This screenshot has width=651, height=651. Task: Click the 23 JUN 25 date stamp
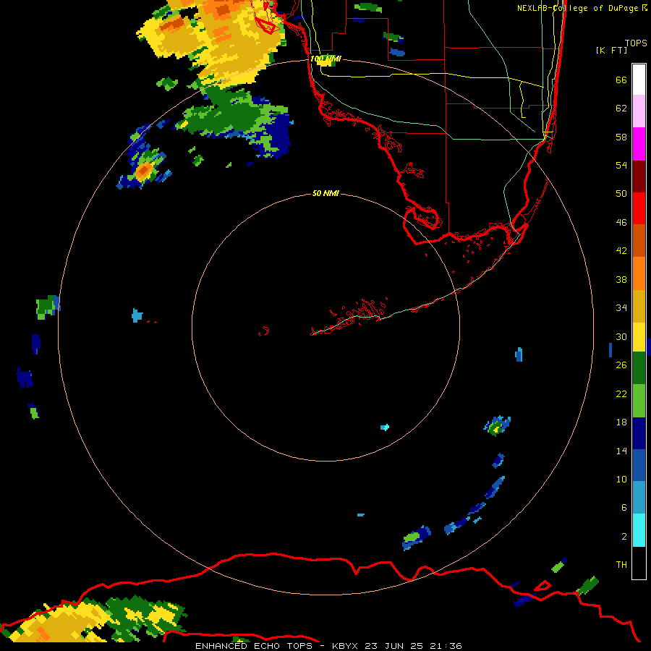pos(394,646)
